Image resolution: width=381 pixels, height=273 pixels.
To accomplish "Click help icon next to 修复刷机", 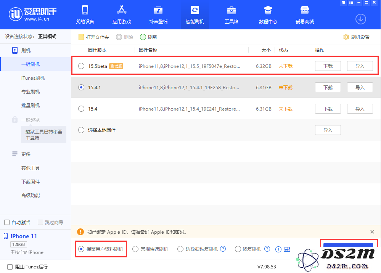I will coord(267,249).
